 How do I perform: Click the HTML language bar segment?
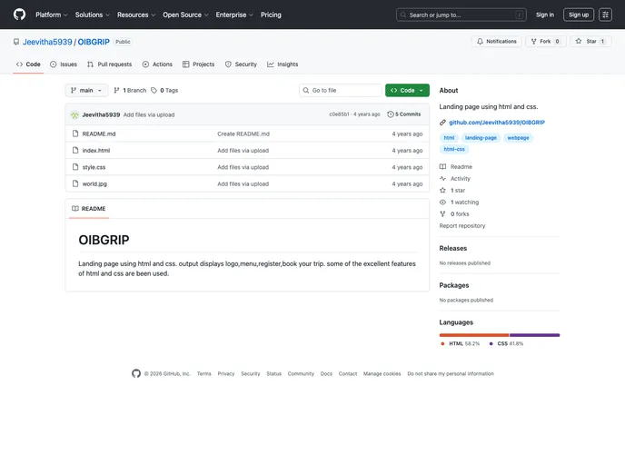pos(473,335)
